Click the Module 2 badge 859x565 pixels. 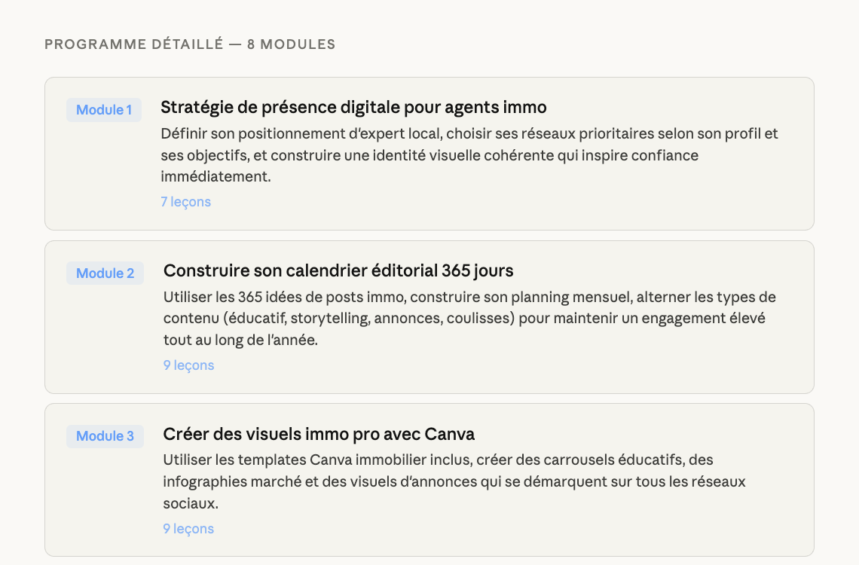105,273
